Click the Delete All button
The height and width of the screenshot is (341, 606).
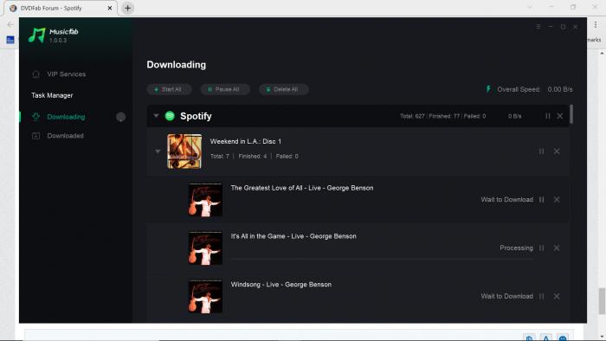click(x=283, y=89)
